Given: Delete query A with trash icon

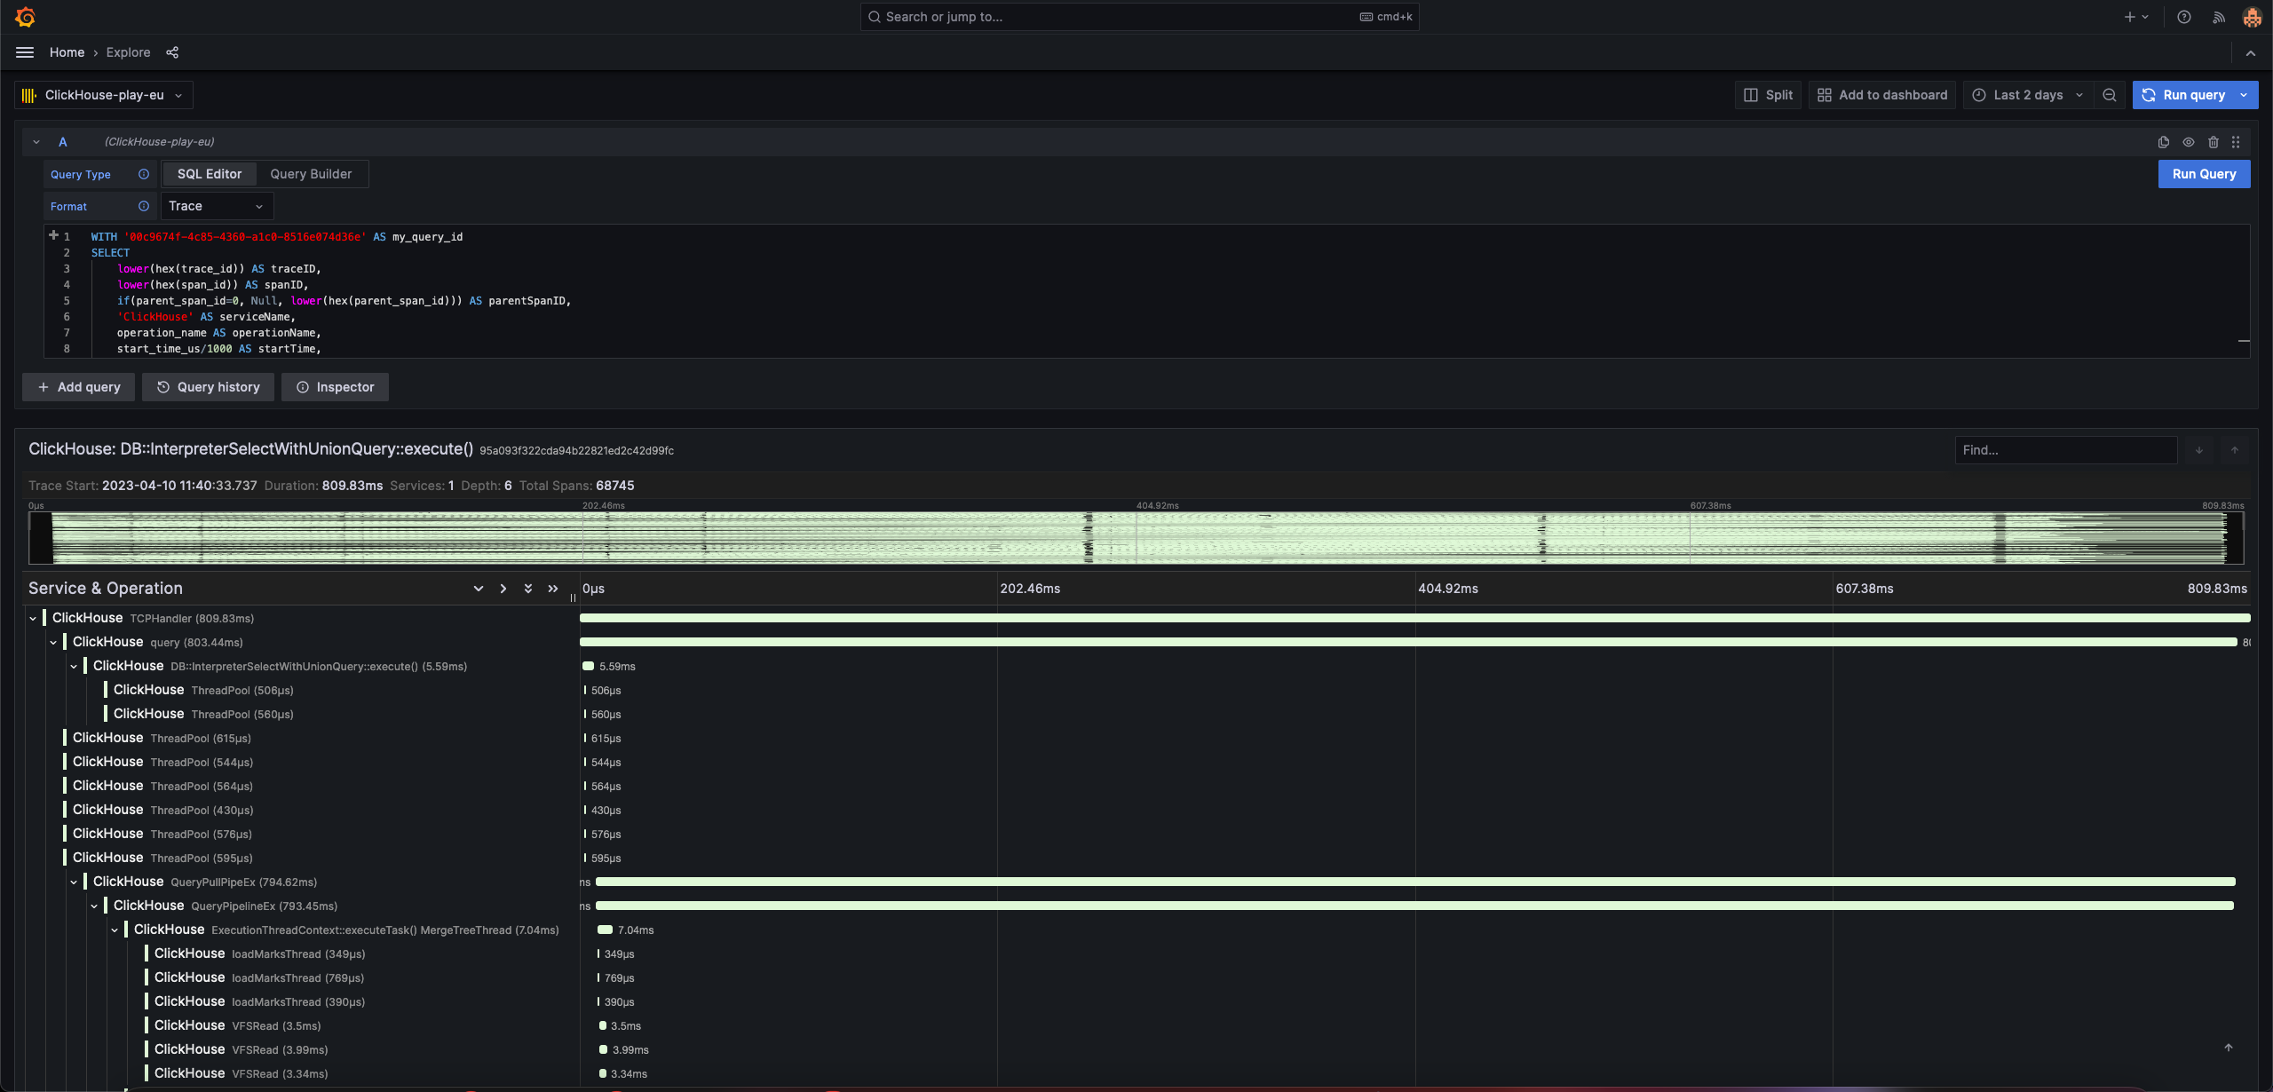Looking at the screenshot, I should [2213, 142].
